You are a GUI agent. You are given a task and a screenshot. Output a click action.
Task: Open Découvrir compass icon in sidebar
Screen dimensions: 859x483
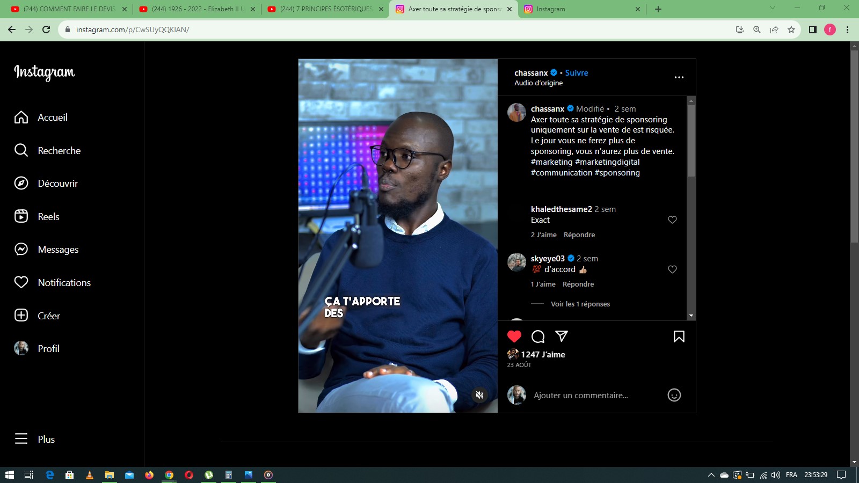pos(21,184)
